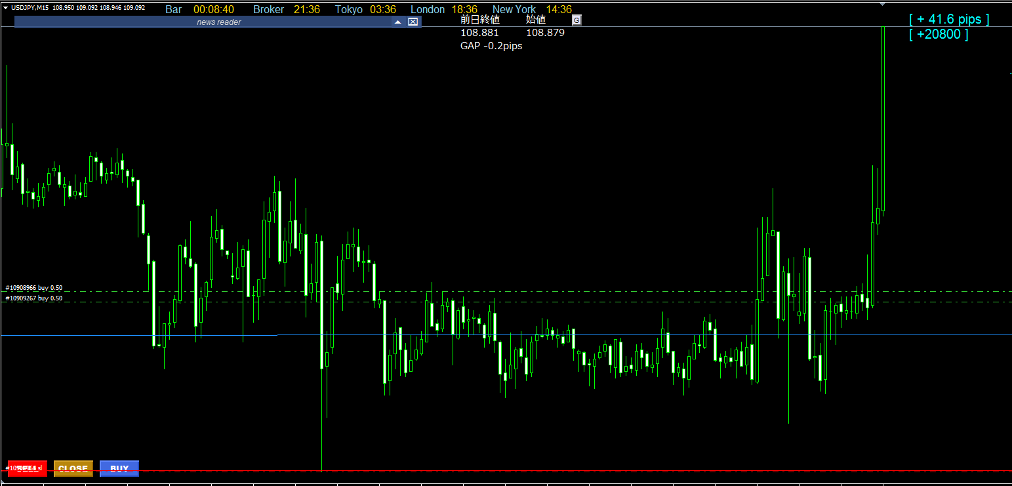Click the USDJPY,M15 symbol text
Screen dimensions: 1012x486
[30, 7]
